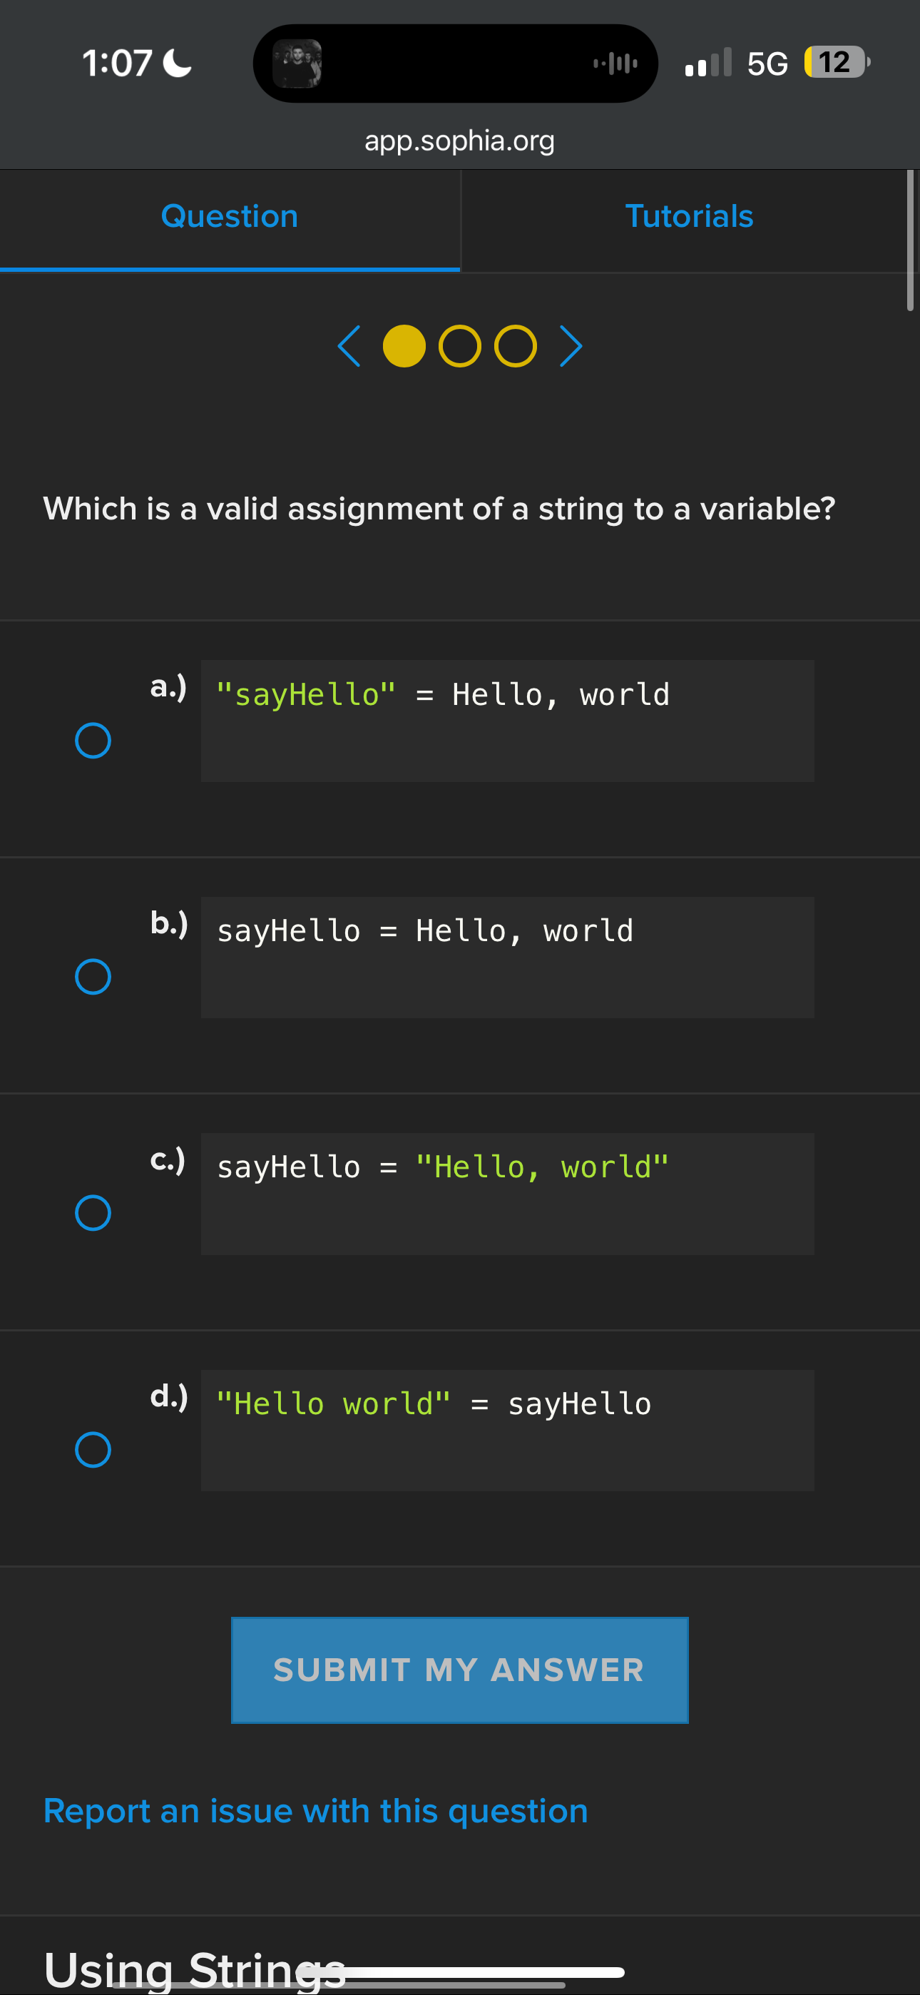Tap code '"Hello world" = sayHello'

pyautogui.click(x=507, y=1431)
